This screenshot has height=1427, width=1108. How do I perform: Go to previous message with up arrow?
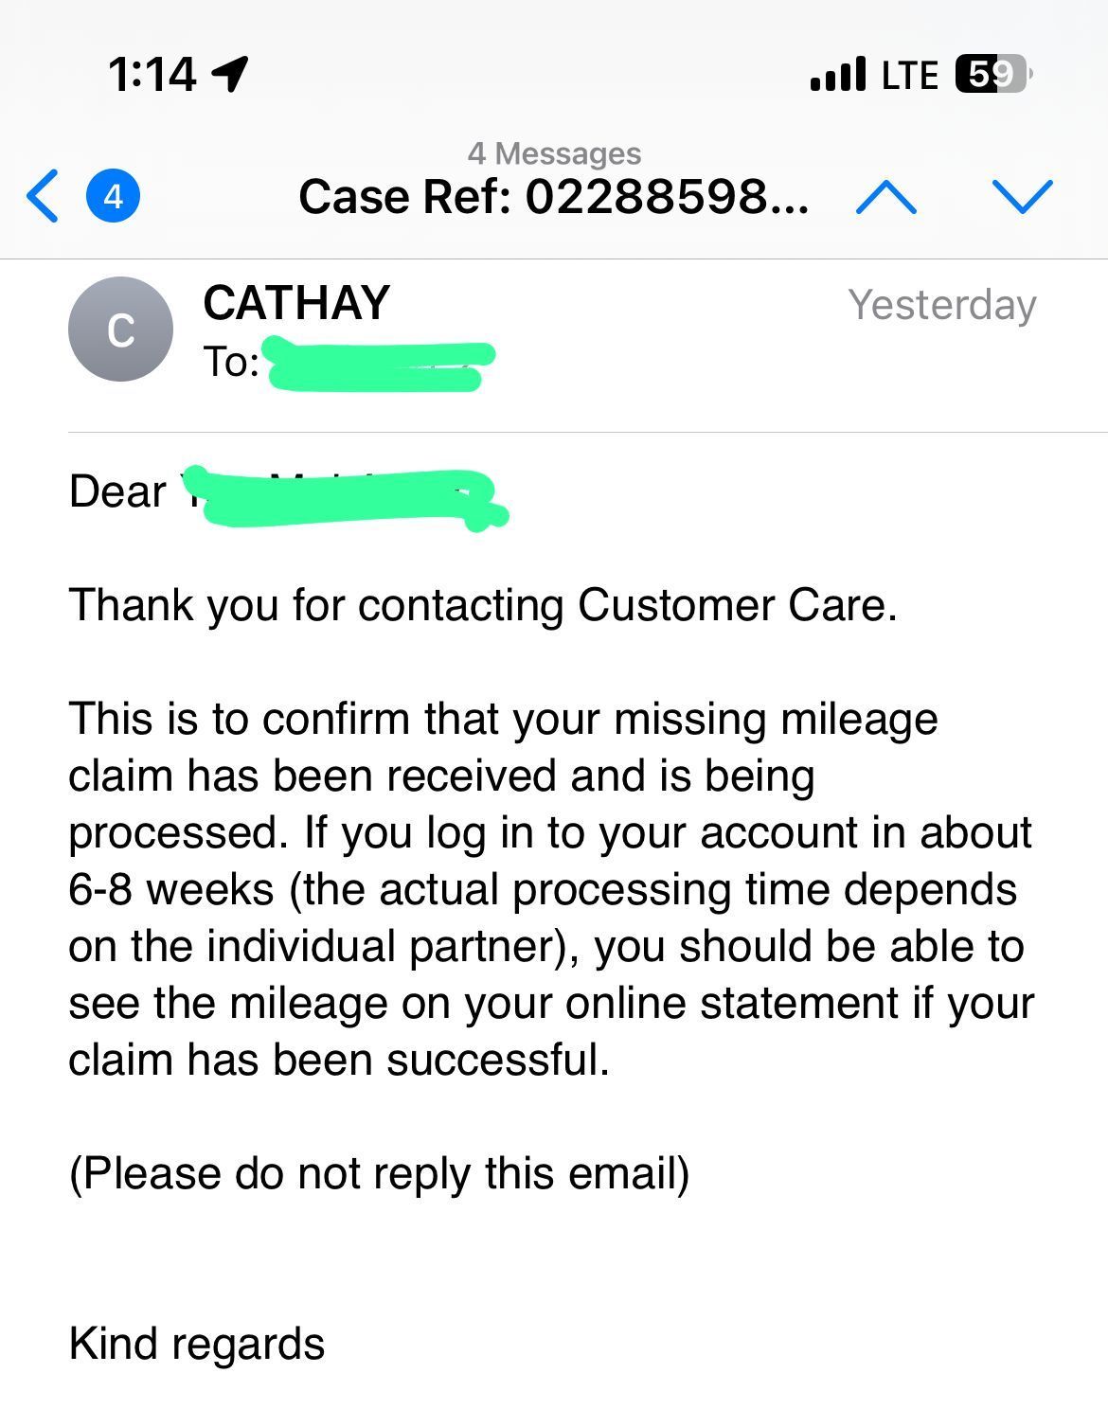(x=885, y=196)
